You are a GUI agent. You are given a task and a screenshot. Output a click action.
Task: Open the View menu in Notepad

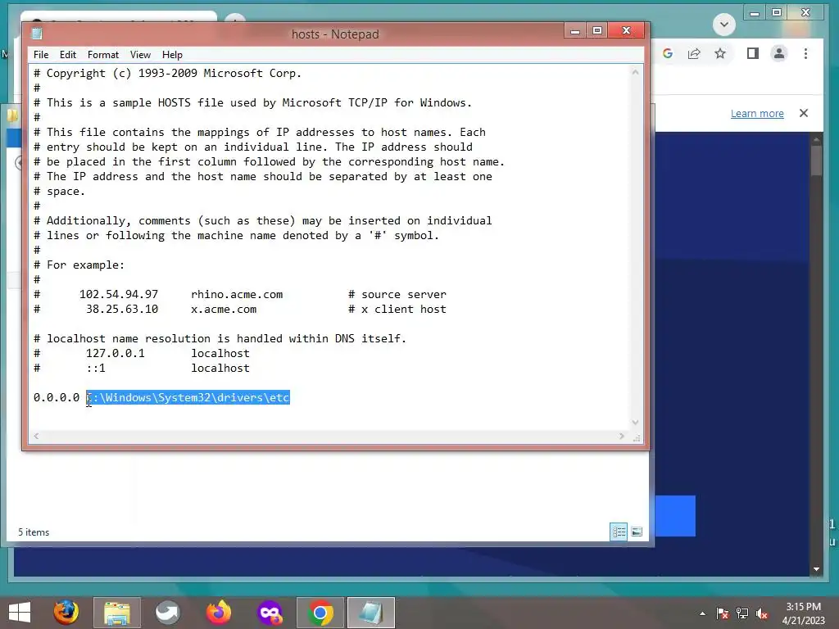click(140, 55)
